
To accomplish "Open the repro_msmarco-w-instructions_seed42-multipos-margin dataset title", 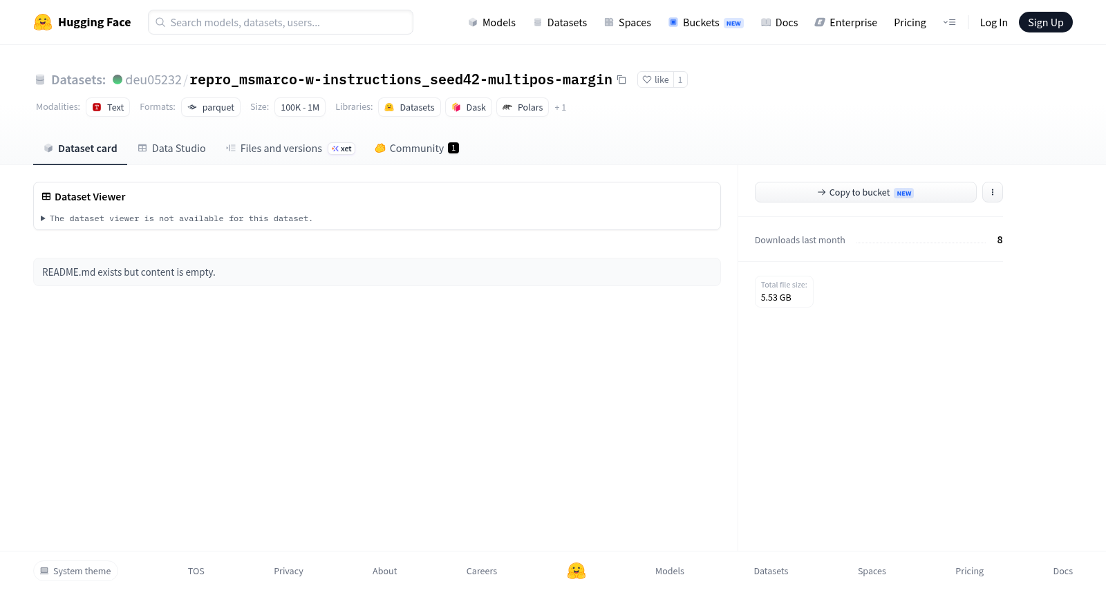I will point(401,79).
